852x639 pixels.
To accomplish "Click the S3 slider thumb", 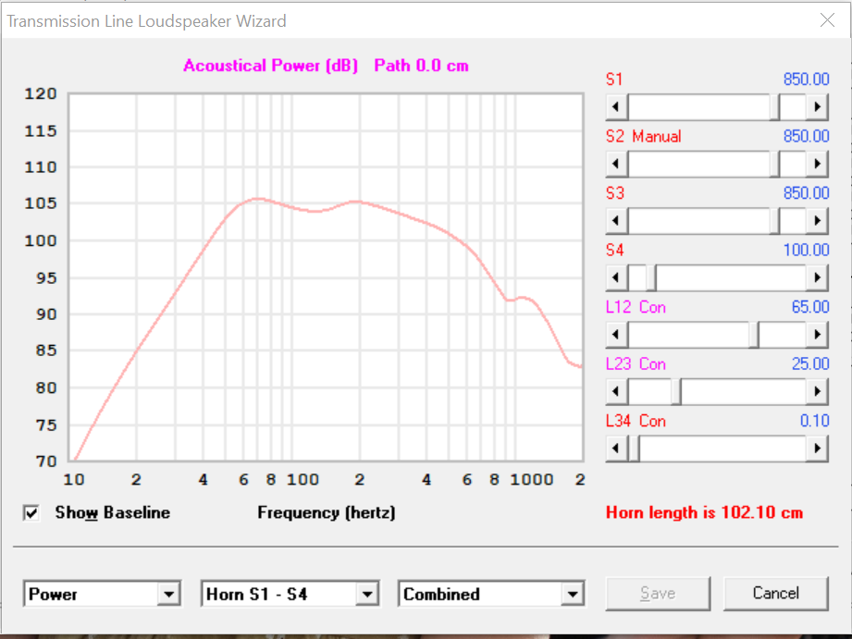I will click(x=775, y=221).
